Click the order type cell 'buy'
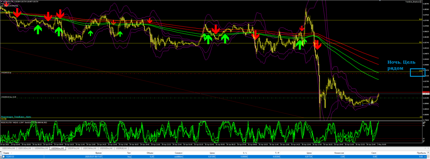 (x=129, y=156)
